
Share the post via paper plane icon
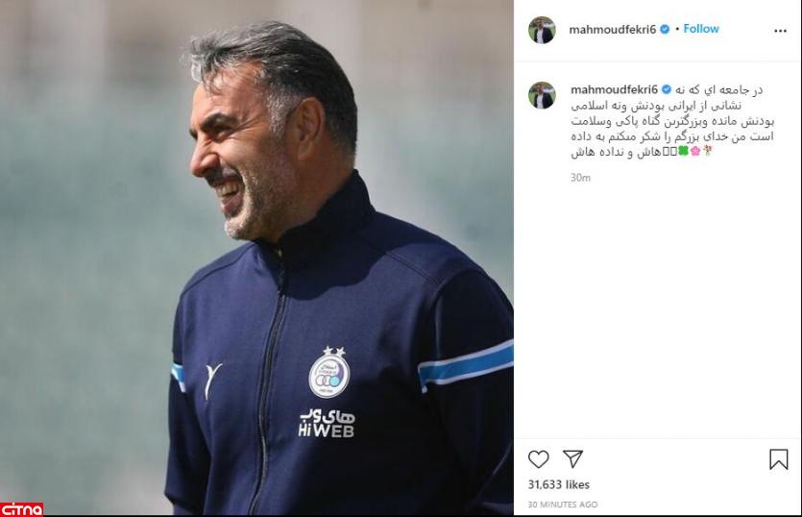tap(572, 458)
